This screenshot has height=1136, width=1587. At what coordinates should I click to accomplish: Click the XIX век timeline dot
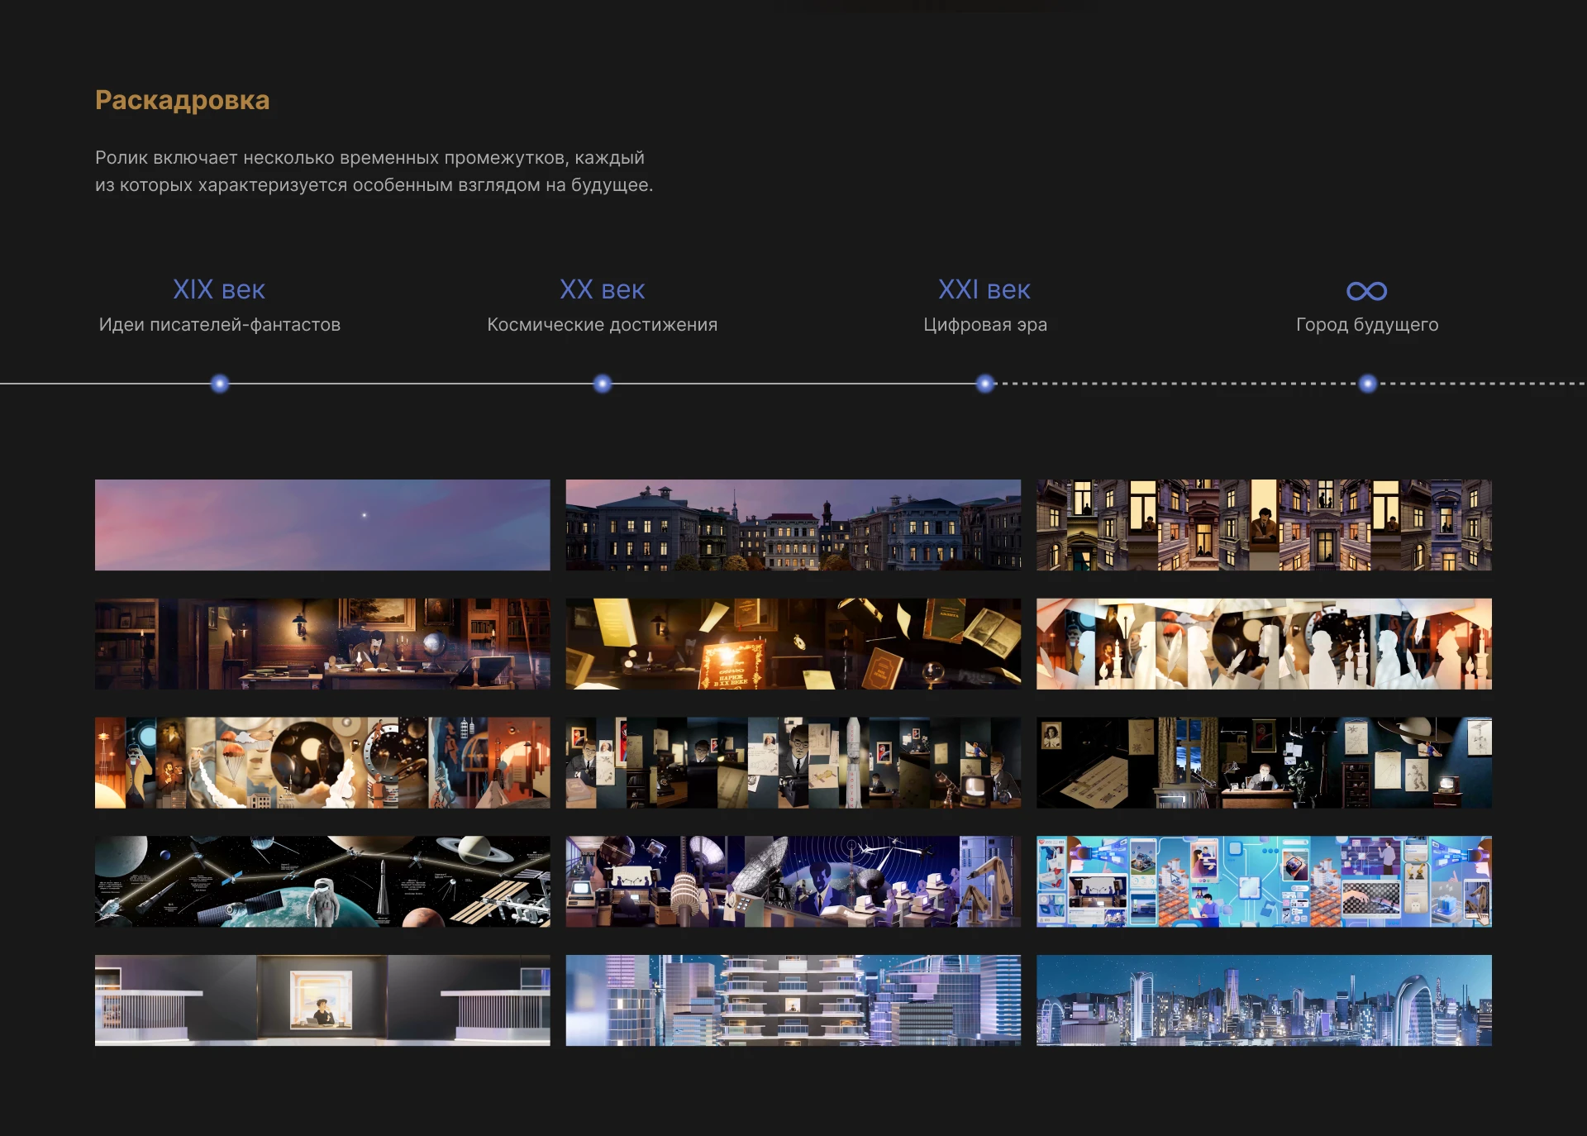pos(220,384)
